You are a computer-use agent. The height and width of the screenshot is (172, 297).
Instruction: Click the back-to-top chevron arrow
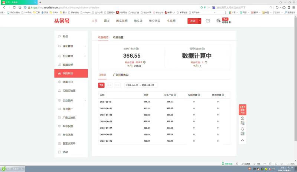[x=242, y=141]
